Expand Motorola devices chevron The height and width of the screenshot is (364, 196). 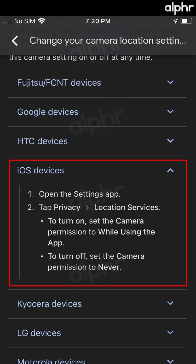[x=170, y=361]
